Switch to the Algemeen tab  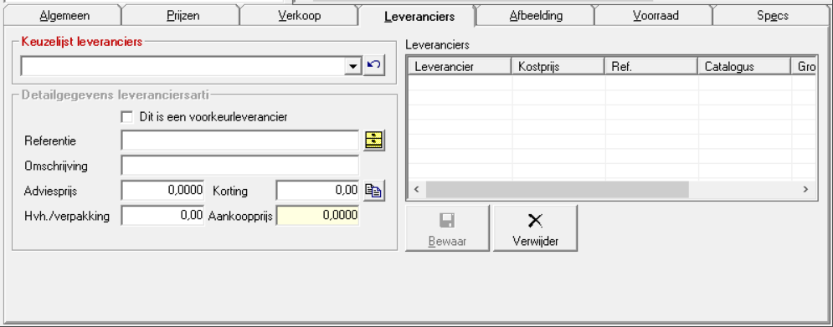64,15
